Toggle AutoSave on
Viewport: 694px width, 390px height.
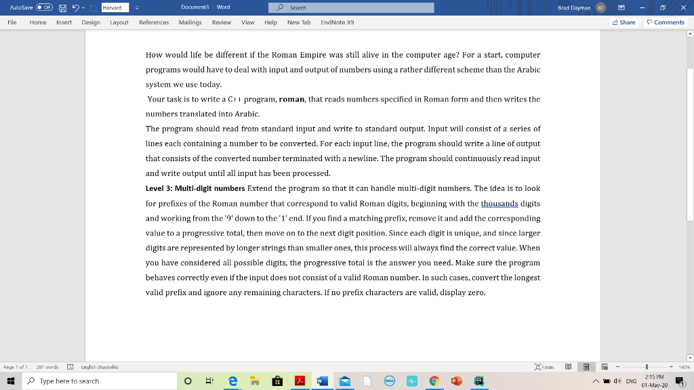click(x=43, y=7)
